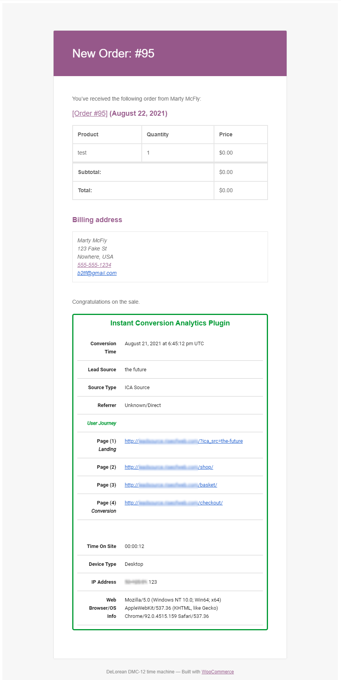Viewport: 341px width, 680px height.
Task: Follow the WooCommerce footer link
Action: 217,672
